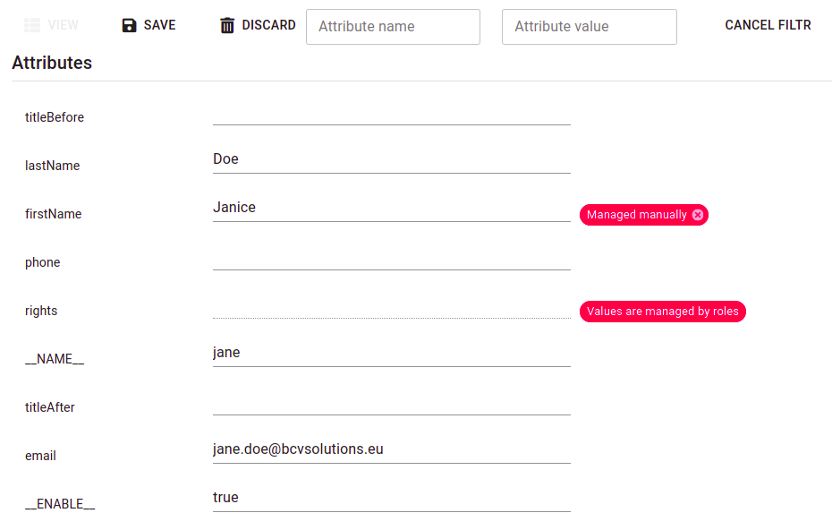Edit the lastName field containing Doe
This screenshot has width=832, height=530.
pyautogui.click(x=392, y=159)
